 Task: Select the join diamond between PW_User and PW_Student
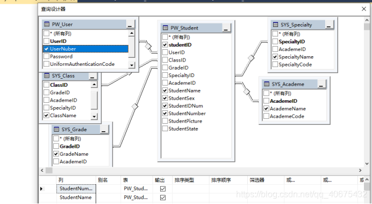(x=148, y=46)
